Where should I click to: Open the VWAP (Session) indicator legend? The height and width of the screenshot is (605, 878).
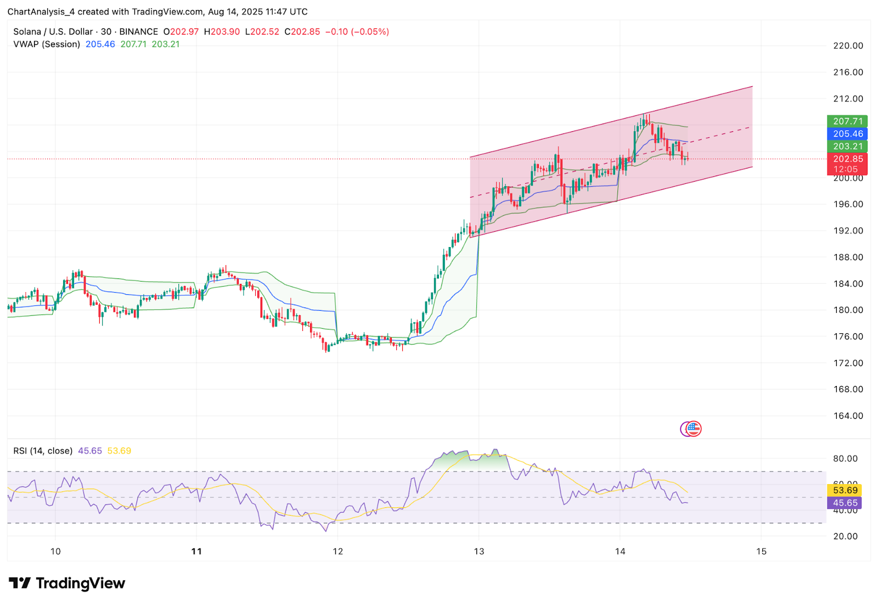coord(47,44)
